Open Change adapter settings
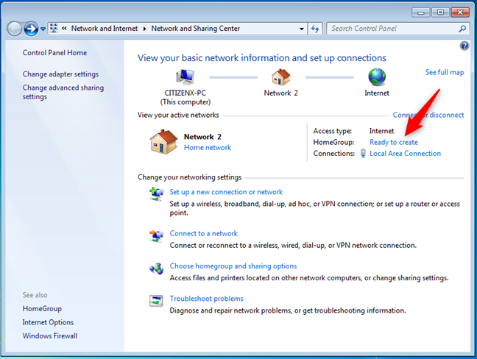Image resolution: width=477 pixels, height=359 pixels. pyautogui.click(x=60, y=74)
